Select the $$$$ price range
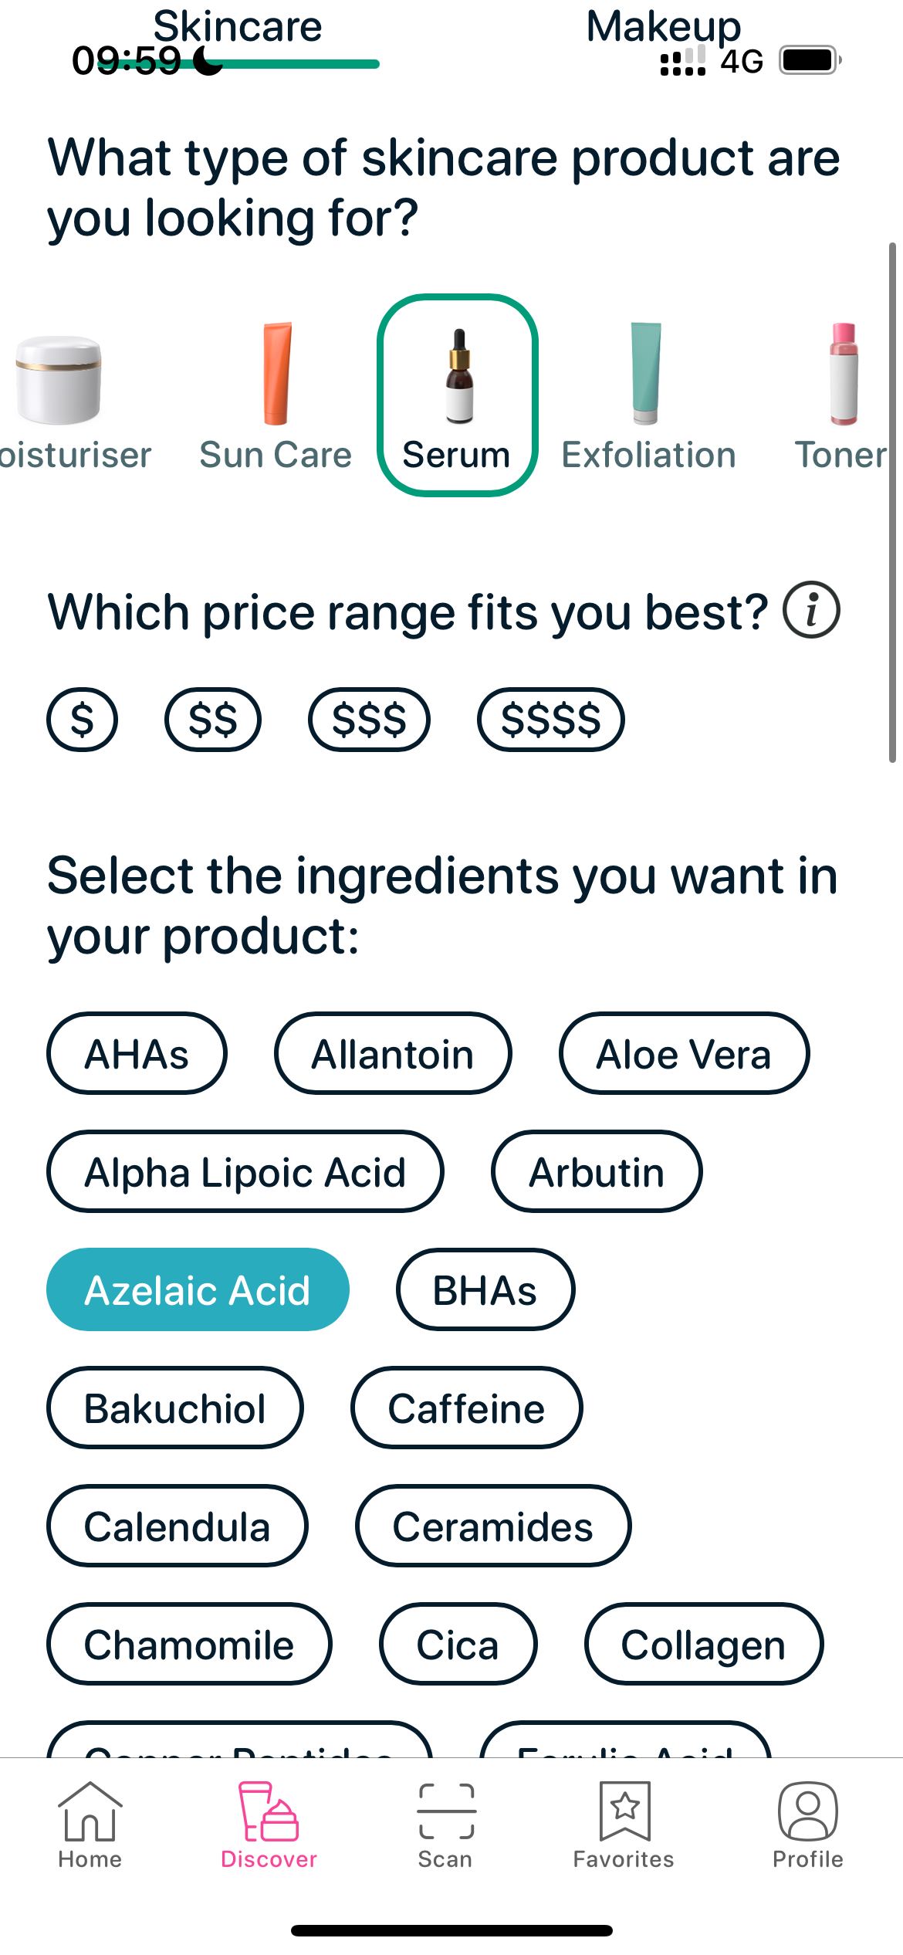Viewport: 903px width, 1955px height. [551, 720]
